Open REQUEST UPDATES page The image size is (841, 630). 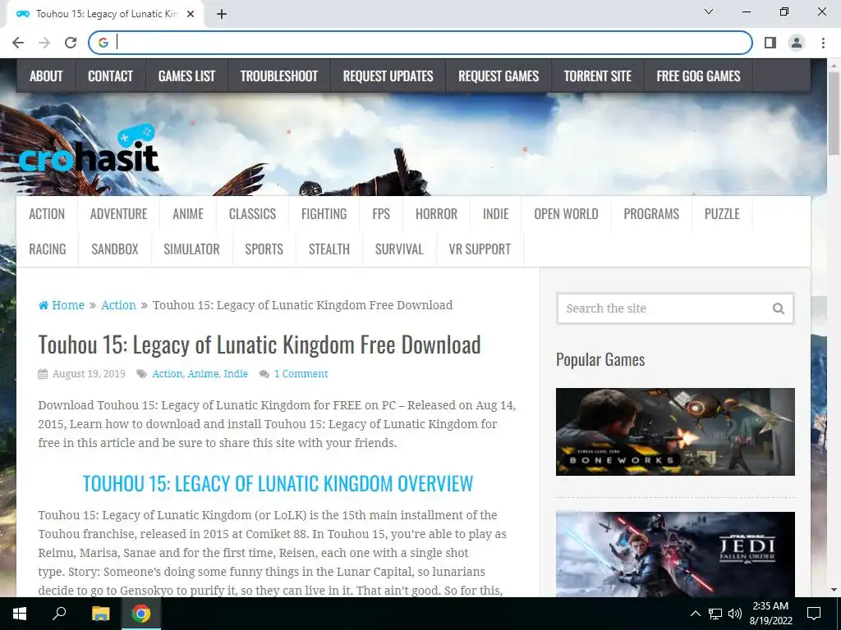[x=388, y=76]
